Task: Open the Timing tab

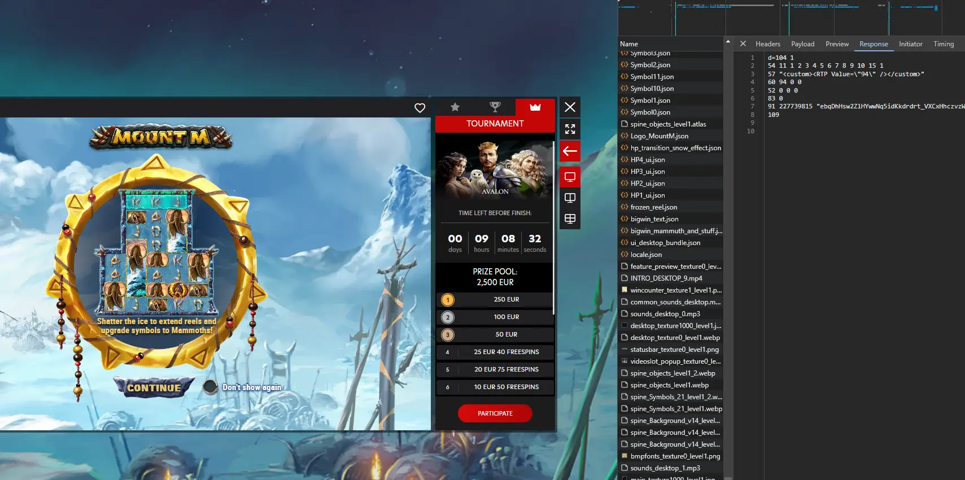Action: point(944,44)
